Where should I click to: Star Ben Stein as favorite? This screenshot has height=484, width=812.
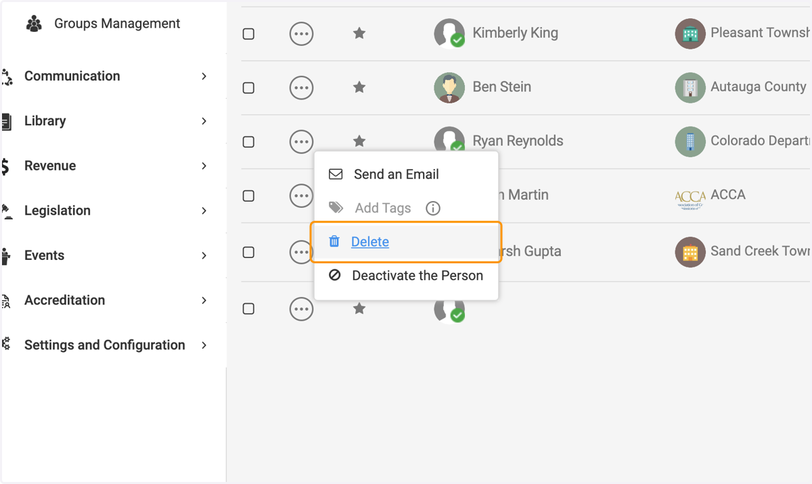[x=359, y=87]
